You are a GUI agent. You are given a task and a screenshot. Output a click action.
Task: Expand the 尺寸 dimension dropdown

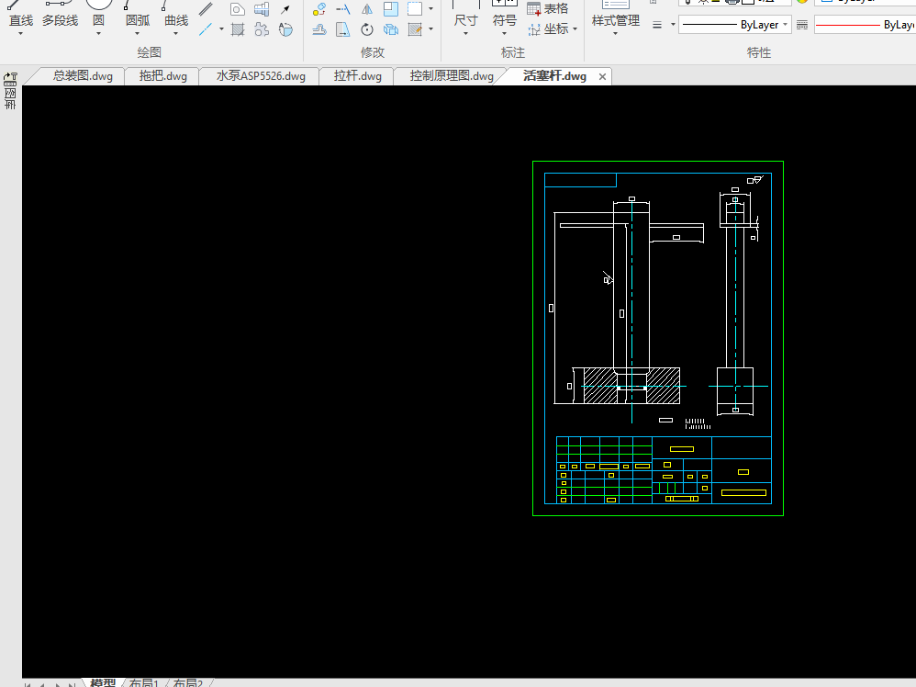click(x=465, y=34)
